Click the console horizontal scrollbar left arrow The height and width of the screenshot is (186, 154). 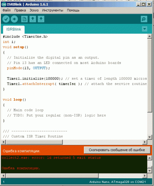(x=3, y=176)
